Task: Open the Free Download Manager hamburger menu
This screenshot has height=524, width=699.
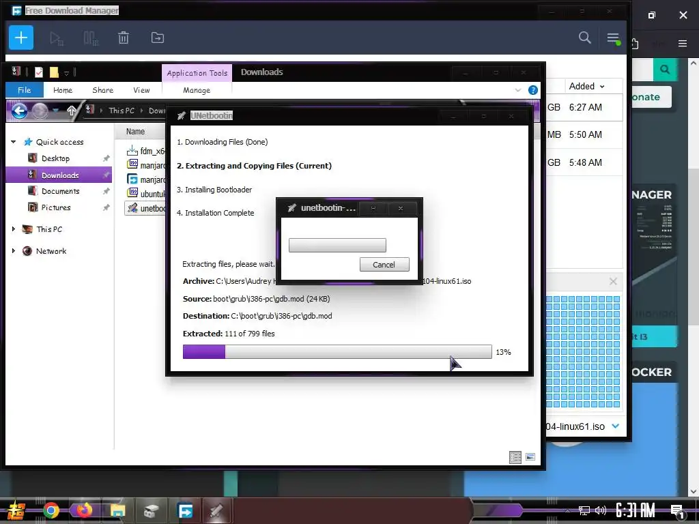Action: pyautogui.click(x=614, y=38)
